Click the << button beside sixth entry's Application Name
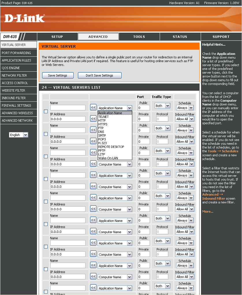Screen dimensions: 242x295 point(93,220)
